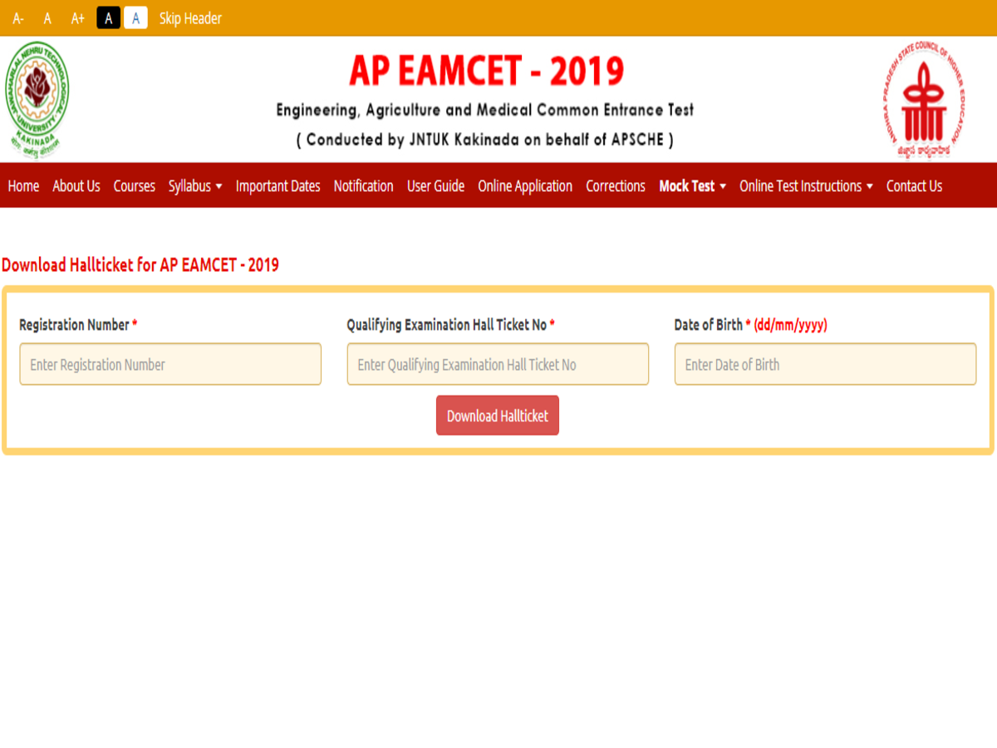This screenshot has width=997, height=748.
Task: Decrease font size with A- button
Action: [18, 18]
